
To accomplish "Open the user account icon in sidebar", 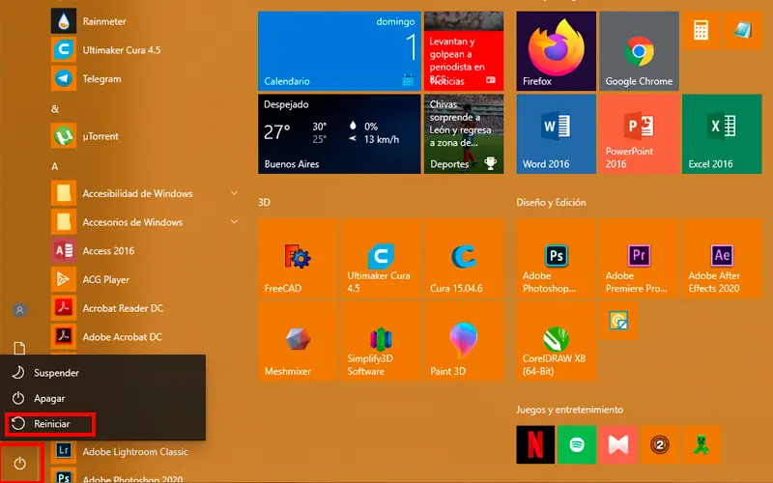I will pyautogui.click(x=19, y=310).
